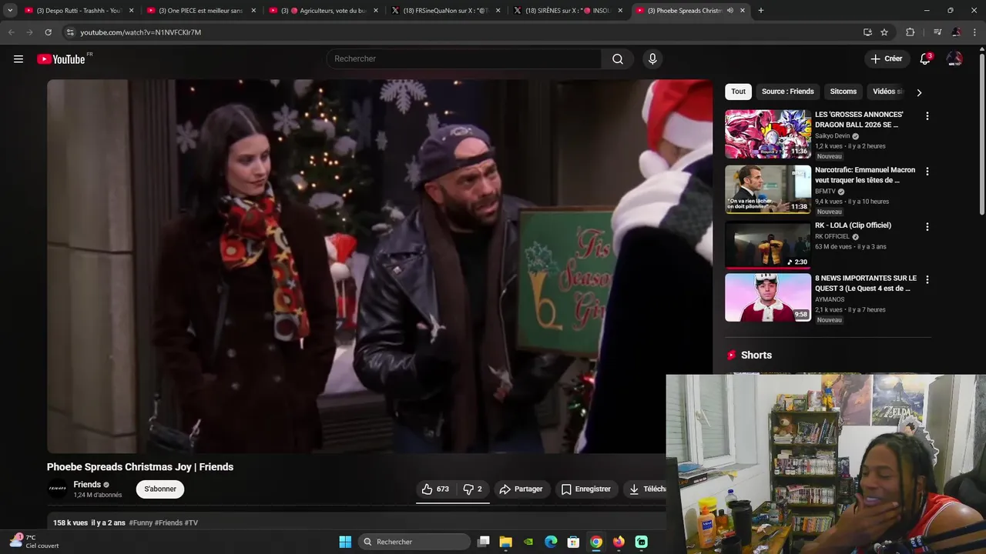Save the video with Enregistrer

(585, 489)
